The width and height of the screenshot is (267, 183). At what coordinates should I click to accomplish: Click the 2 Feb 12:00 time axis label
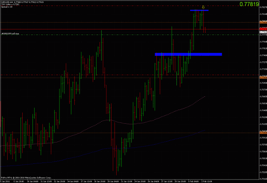[207, 181]
